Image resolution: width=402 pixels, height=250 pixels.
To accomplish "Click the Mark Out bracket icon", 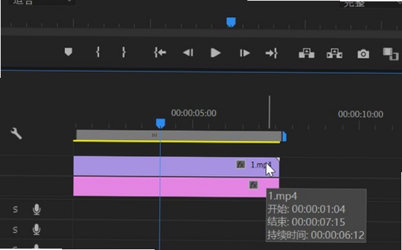I will coord(124,52).
